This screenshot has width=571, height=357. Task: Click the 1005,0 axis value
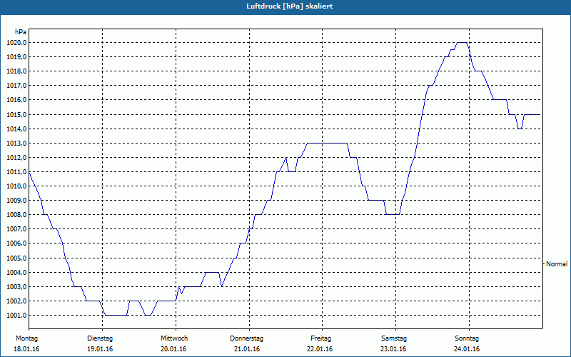click(x=16, y=258)
